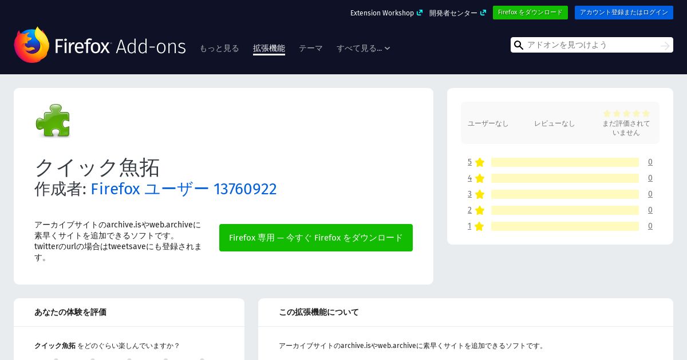Click the 4-star rating bar

coord(565,178)
